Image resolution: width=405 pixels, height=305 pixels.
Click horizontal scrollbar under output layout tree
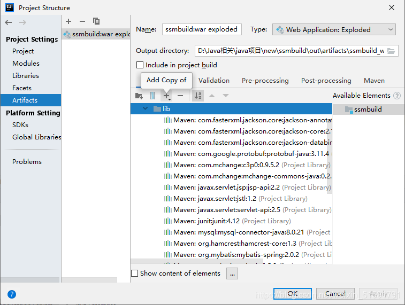(196, 261)
